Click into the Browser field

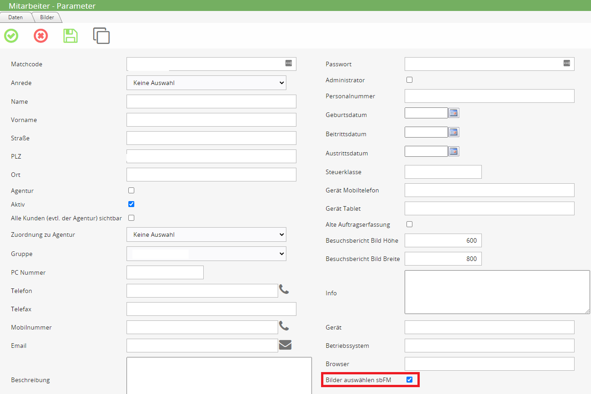click(490, 364)
